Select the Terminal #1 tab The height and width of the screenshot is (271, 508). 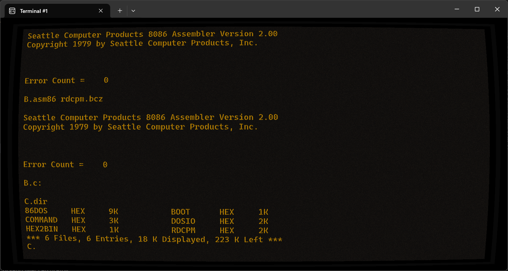point(57,11)
